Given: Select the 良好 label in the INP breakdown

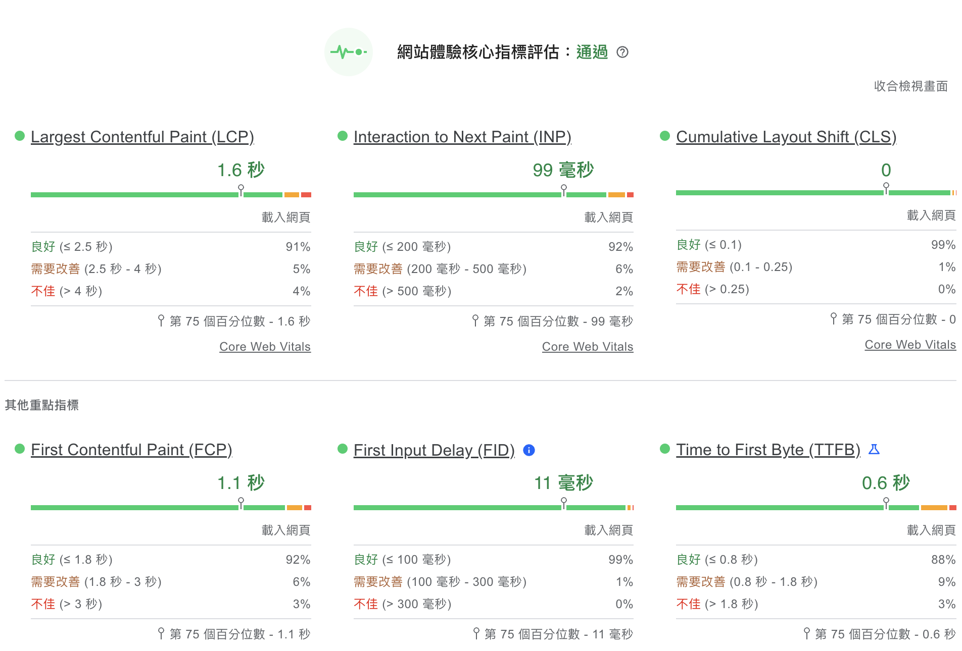Looking at the screenshot, I should pos(365,246).
